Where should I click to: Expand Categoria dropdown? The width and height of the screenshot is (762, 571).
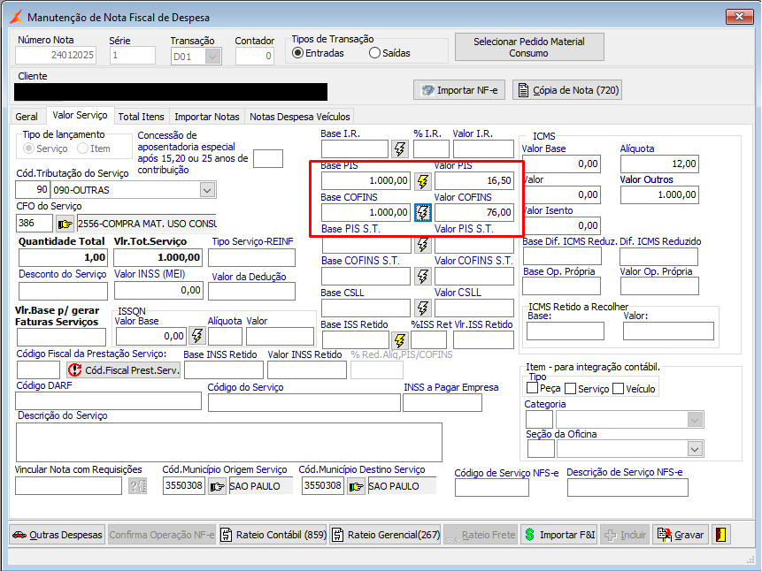[x=695, y=420]
